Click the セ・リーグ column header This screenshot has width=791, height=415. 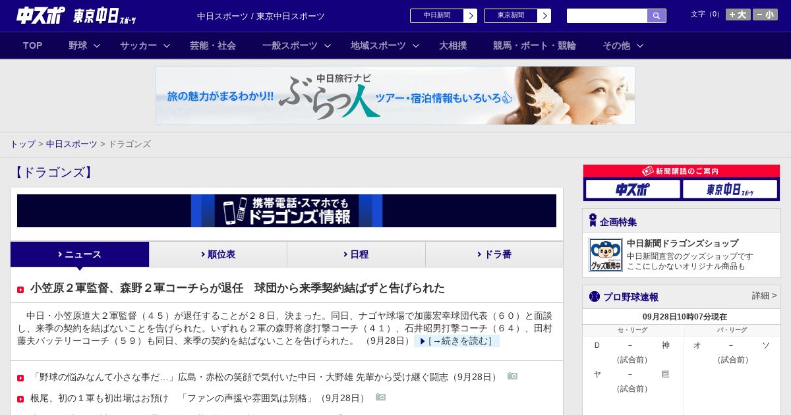[632, 330]
